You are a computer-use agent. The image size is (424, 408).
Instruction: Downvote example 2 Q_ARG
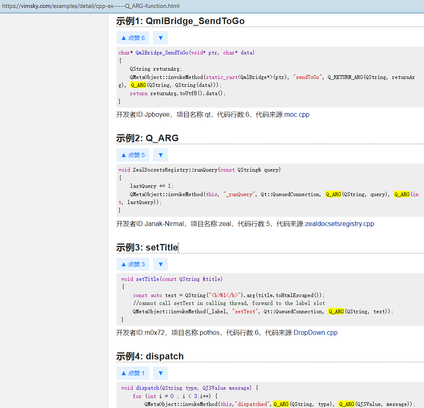160,155
